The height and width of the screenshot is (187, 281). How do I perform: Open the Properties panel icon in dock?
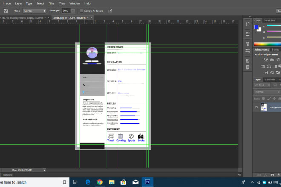(248, 34)
